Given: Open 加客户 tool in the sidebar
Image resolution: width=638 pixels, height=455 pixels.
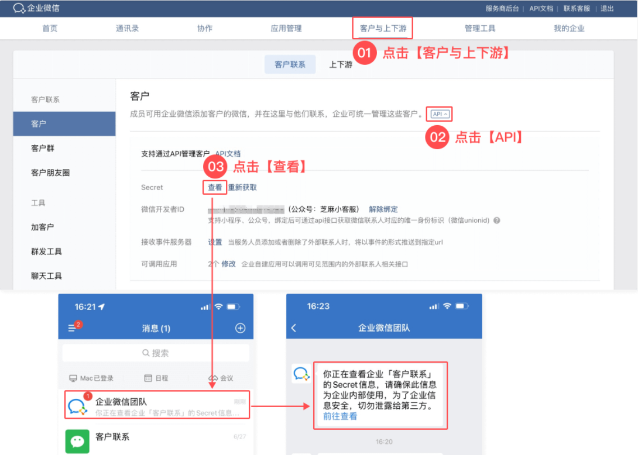Looking at the screenshot, I should (x=42, y=227).
